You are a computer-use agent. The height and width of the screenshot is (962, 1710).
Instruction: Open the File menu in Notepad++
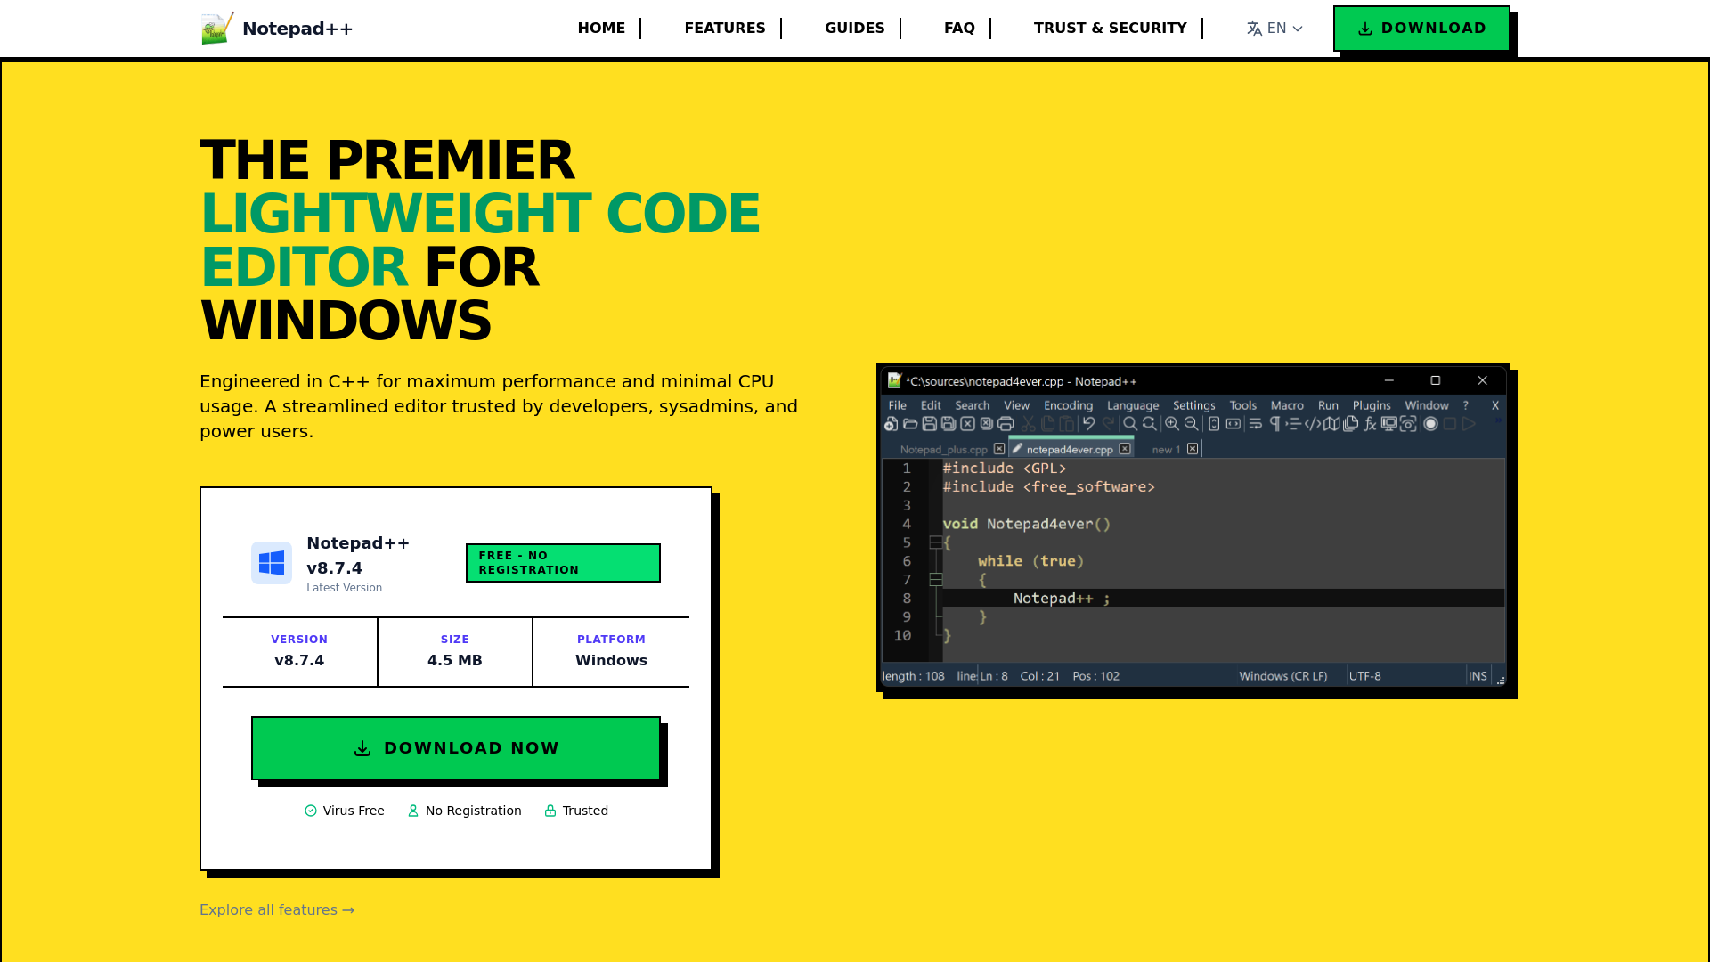[897, 405]
